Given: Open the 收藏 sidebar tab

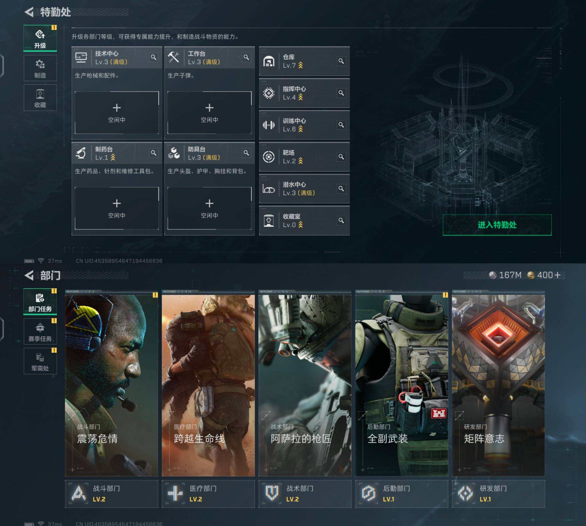Looking at the screenshot, I should click(x=40, y=98).
